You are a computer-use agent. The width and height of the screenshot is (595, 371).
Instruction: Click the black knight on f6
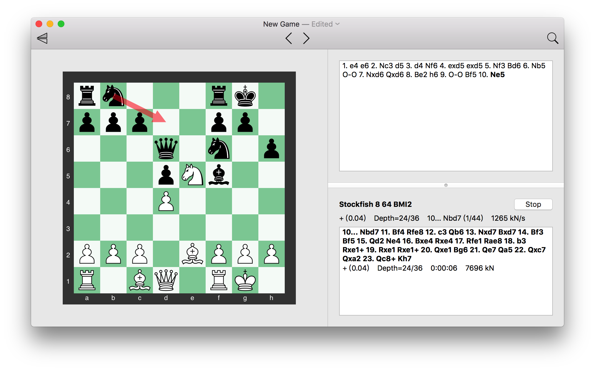click(x=219, y=149)
